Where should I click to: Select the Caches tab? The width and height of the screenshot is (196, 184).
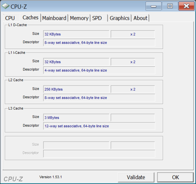tap(30, 17)
